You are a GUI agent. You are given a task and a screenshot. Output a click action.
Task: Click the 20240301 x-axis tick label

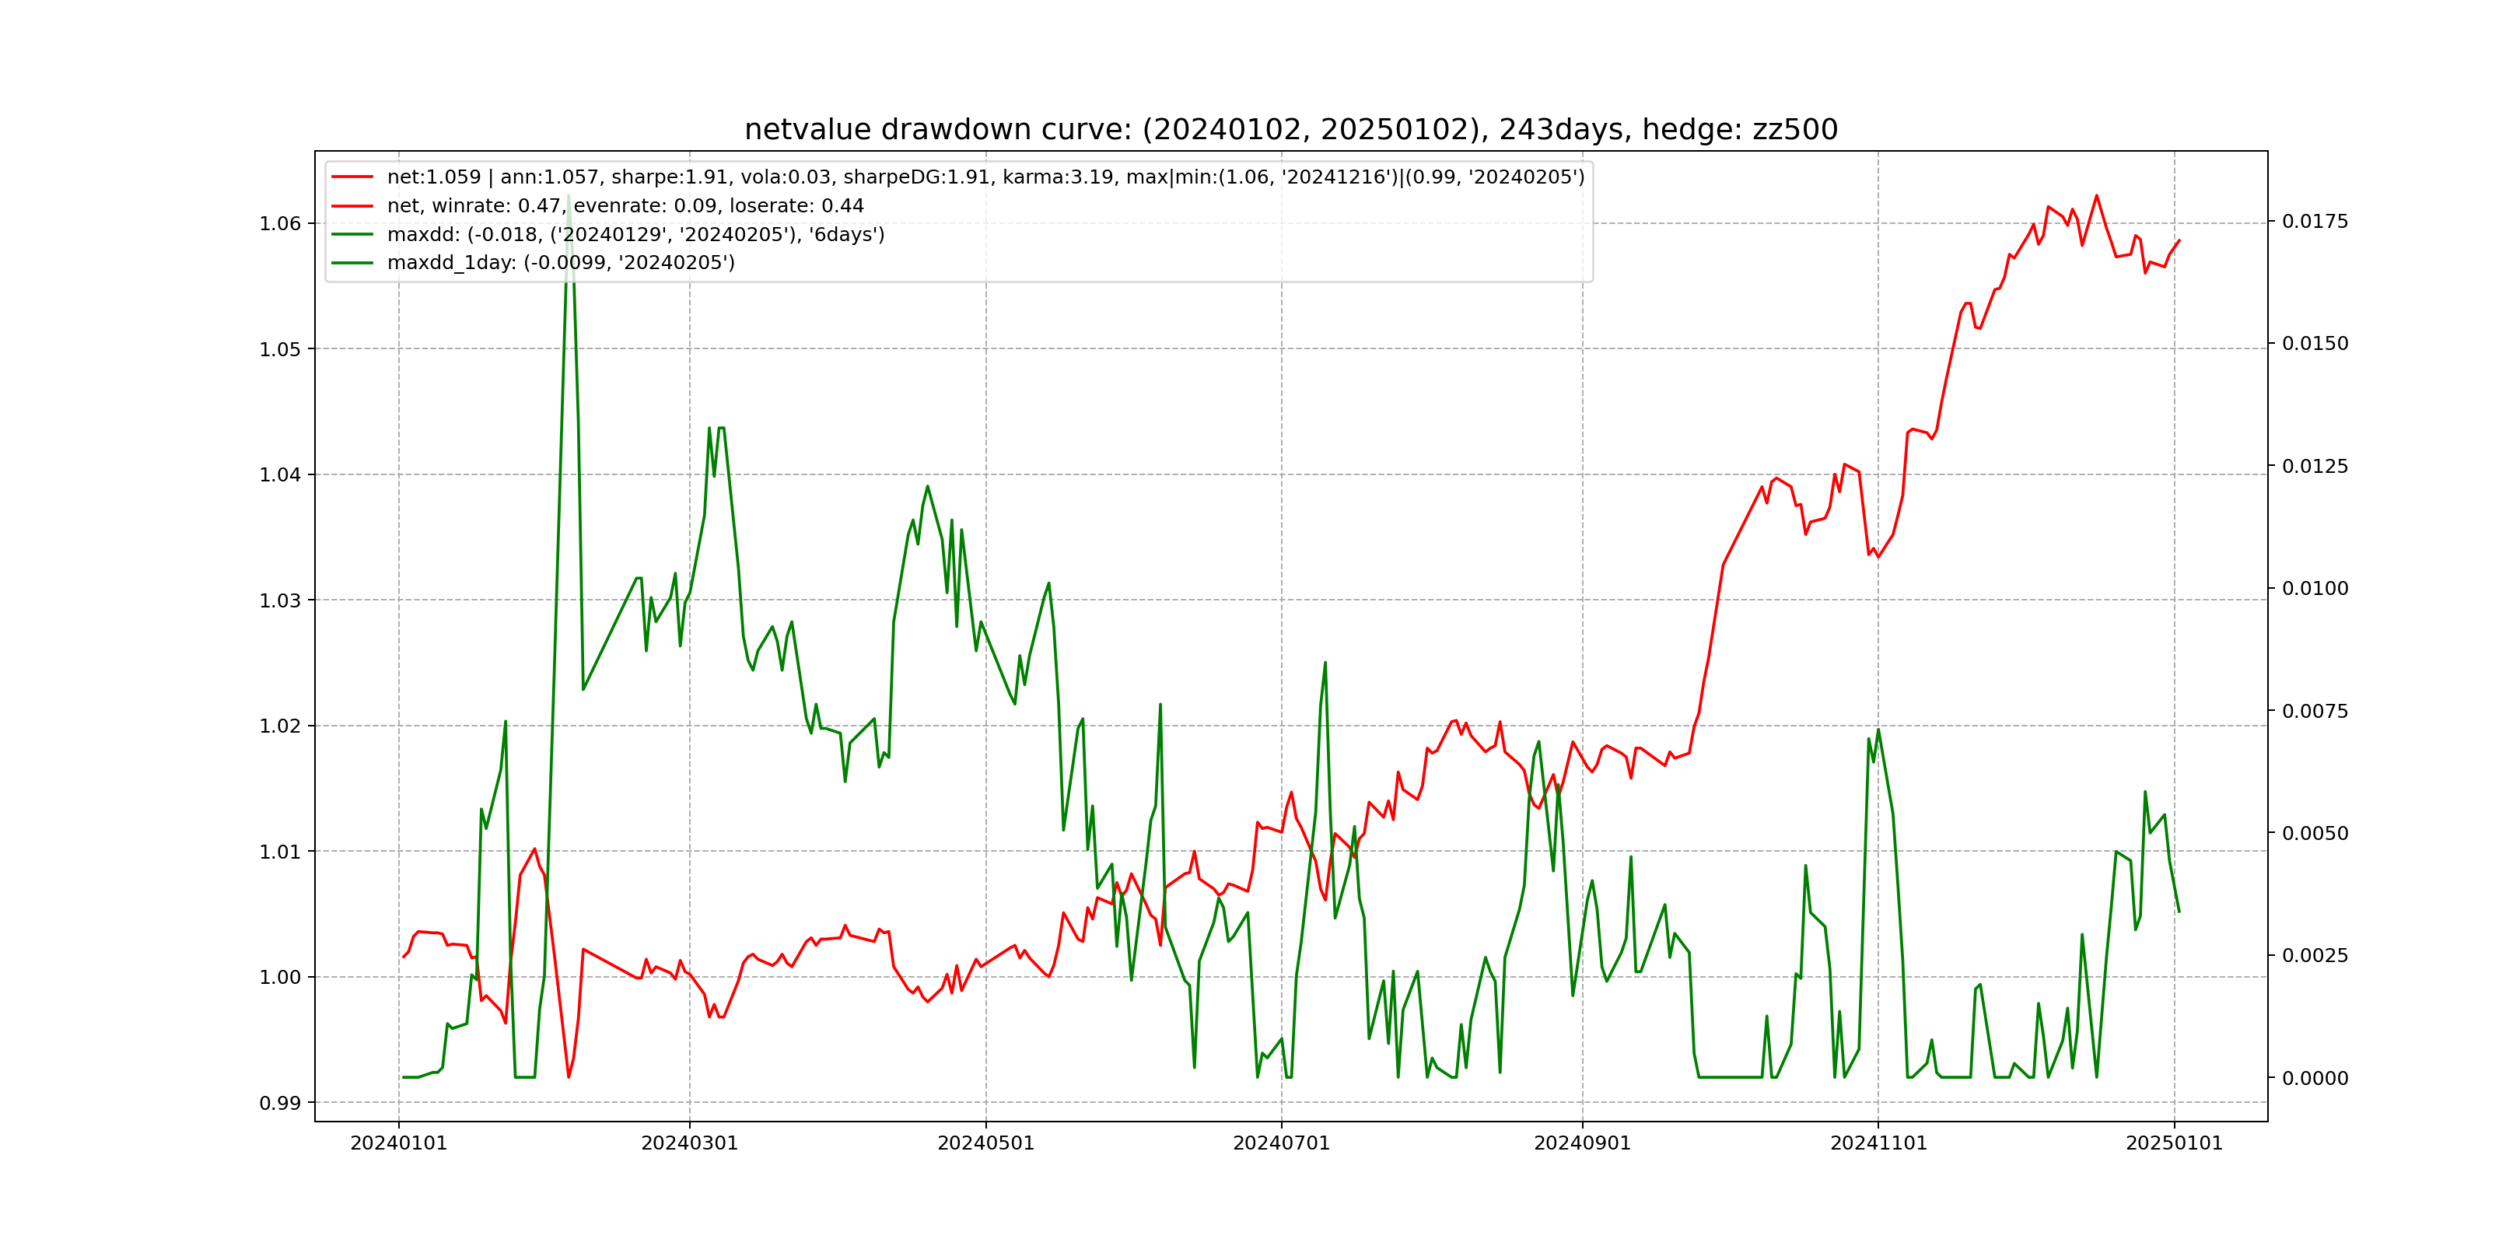[x=690, y=1143]
